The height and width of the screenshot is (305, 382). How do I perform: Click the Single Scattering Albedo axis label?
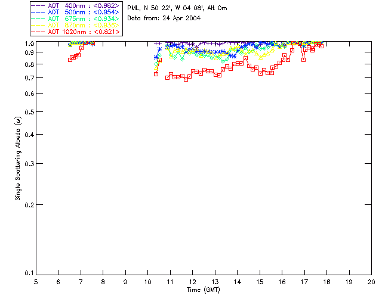click(18, 158)
